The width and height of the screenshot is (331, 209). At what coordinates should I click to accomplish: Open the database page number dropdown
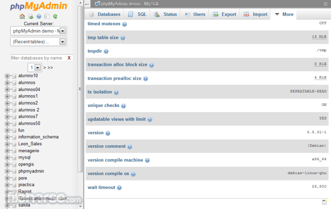click(x=34, y=67)
